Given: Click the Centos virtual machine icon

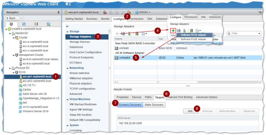Looking at the screenshot, I should [x=21, y=90].
